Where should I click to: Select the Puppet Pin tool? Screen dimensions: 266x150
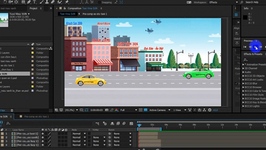(67, 2)
